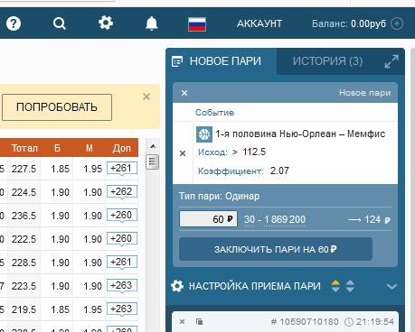Close the Новое пари slip header
415x332 pixels.
[x=184, y=93]
